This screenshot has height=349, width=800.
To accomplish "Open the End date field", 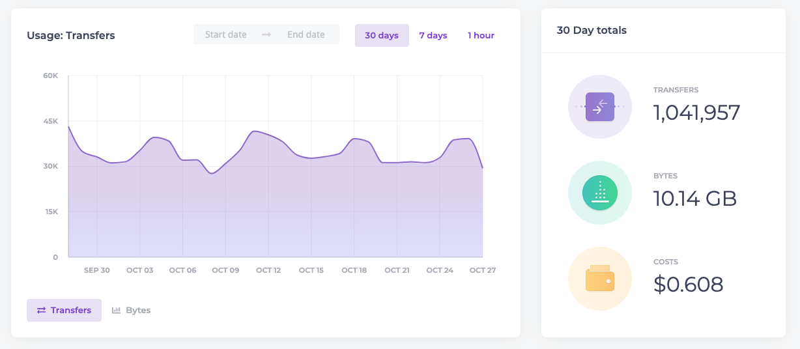I will tap(306, 35).
